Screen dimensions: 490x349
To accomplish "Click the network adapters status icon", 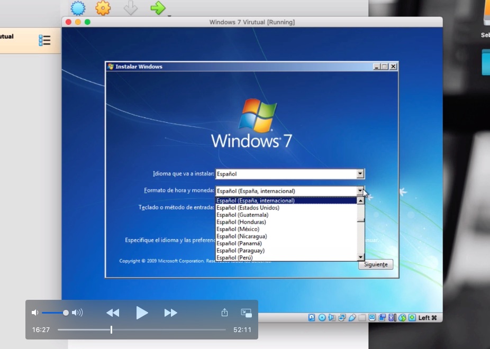I will pyautogui.click(x=342, y=317).
